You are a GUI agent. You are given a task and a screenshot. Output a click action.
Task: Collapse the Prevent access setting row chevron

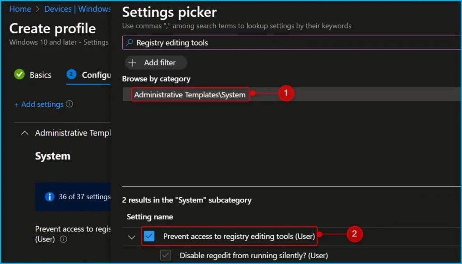(132, 237)
